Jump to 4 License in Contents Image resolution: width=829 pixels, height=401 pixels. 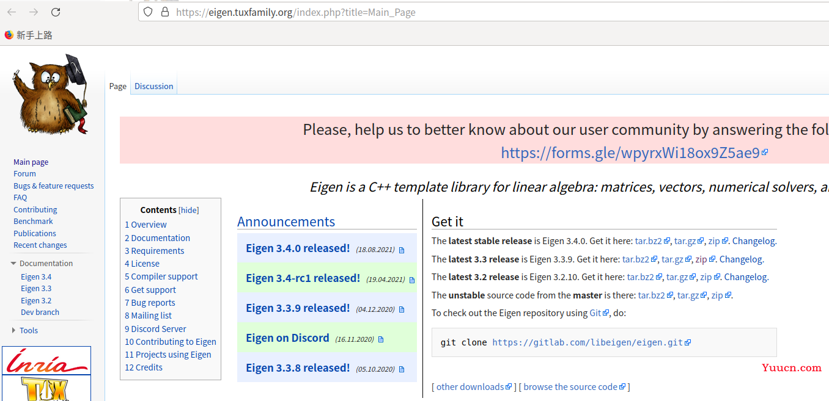point(142,264)
